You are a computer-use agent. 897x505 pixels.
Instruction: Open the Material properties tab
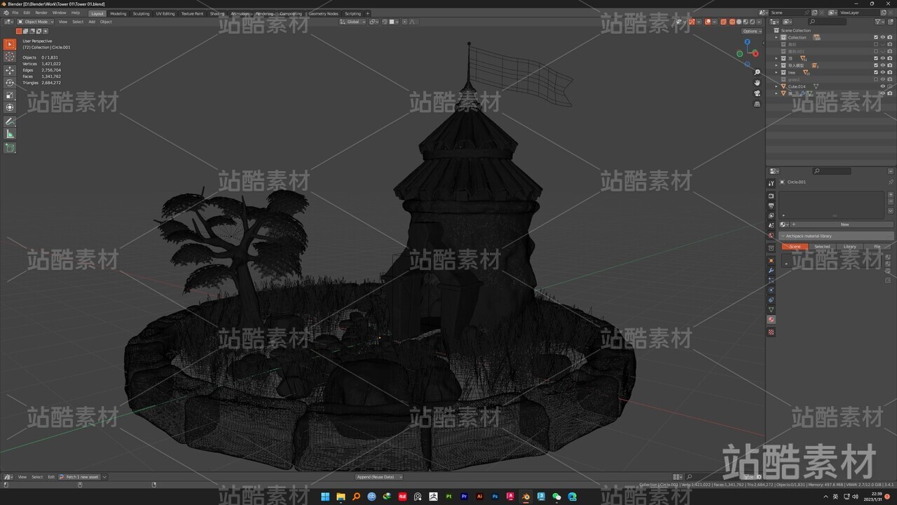coord(772,320)
